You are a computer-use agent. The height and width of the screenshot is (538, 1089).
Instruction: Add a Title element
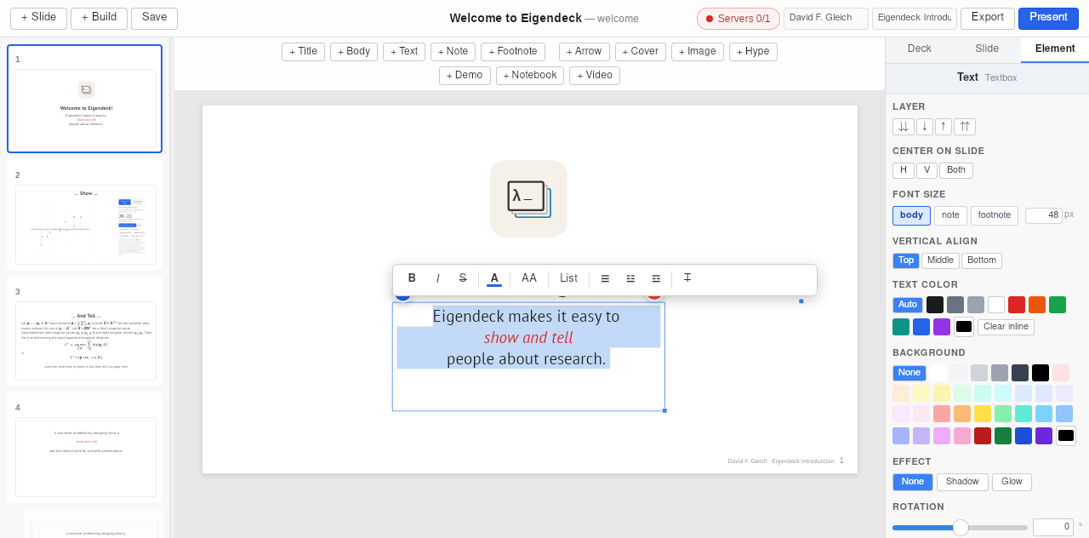coord(303,52)
